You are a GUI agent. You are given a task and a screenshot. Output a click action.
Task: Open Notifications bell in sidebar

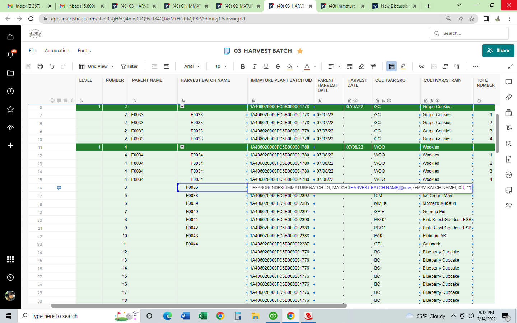10,55
